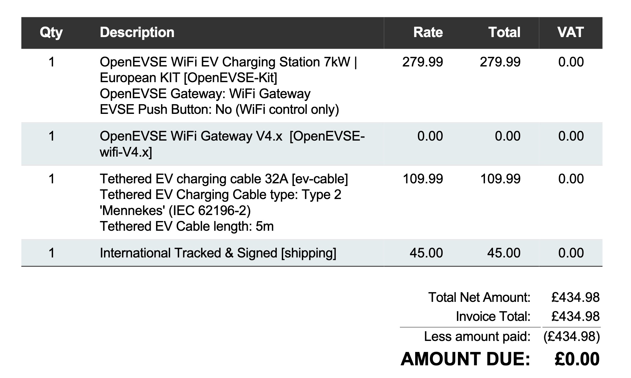Click the 109.99 total for EV cable

[500, 179]
